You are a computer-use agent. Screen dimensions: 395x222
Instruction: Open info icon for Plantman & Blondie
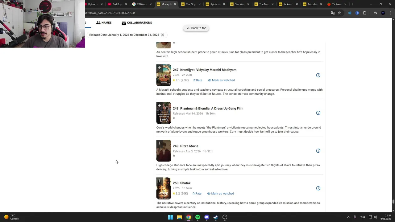click(318, 113)
